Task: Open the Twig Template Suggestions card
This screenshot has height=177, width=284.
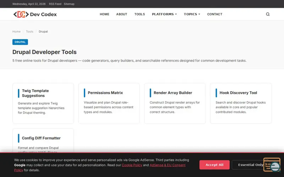Action: click(x=43, y=103)
